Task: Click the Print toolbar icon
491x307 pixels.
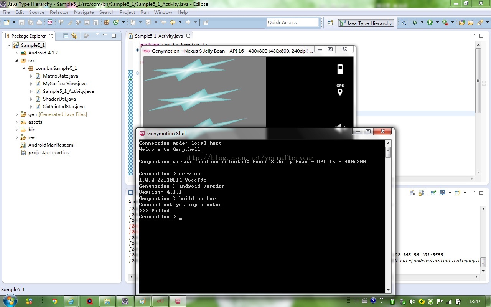Action: click(39, 22)
